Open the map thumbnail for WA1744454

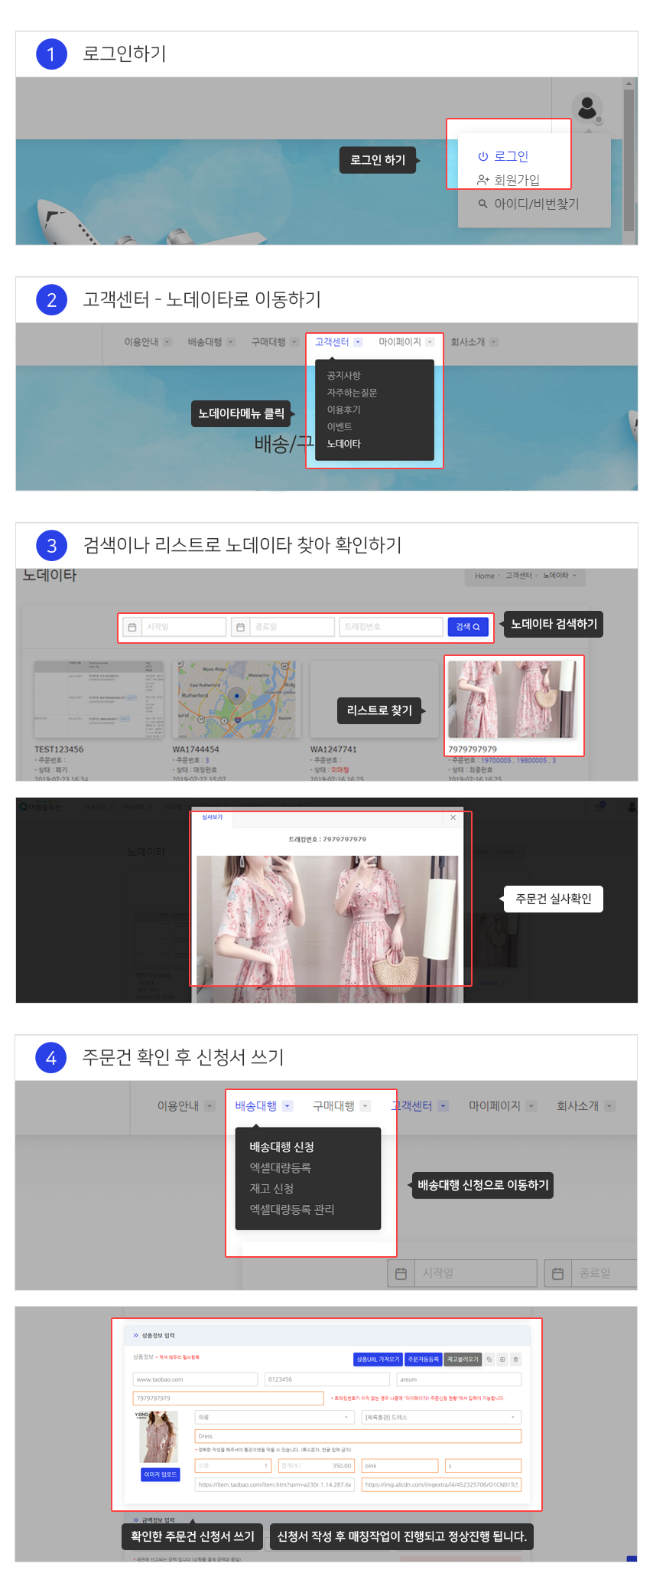point(236,700)
